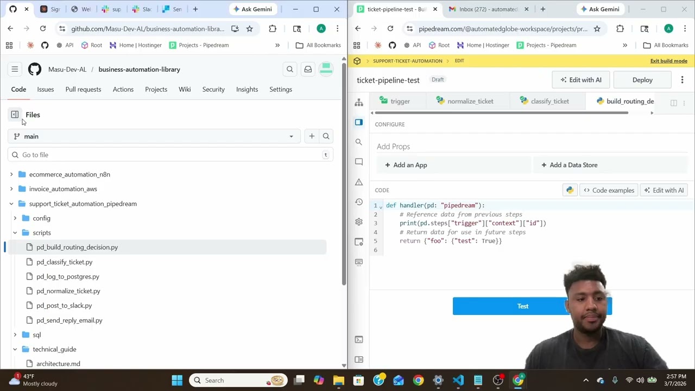Expand invoice_automation_aws folder

(11, 189)
